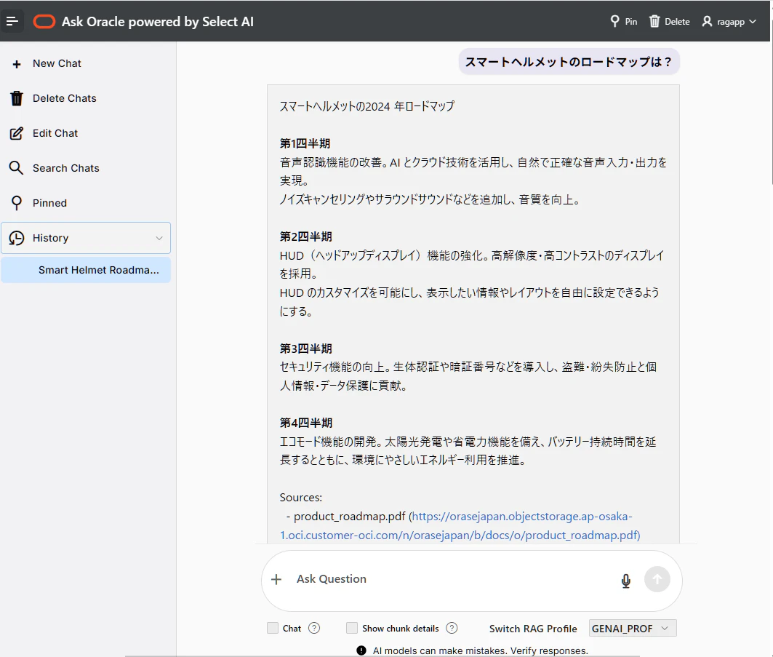Select Delete Chats in sidebar

pos(65,98)
